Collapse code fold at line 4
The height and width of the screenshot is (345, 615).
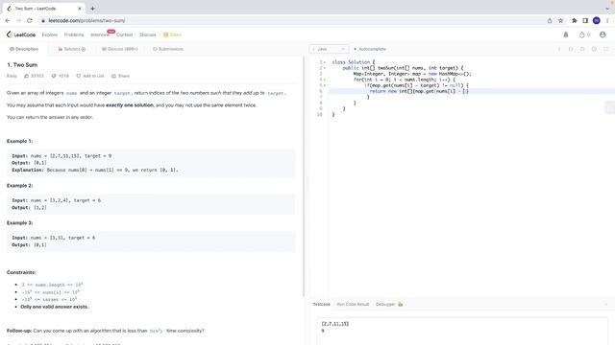click(x=325, y=80)
